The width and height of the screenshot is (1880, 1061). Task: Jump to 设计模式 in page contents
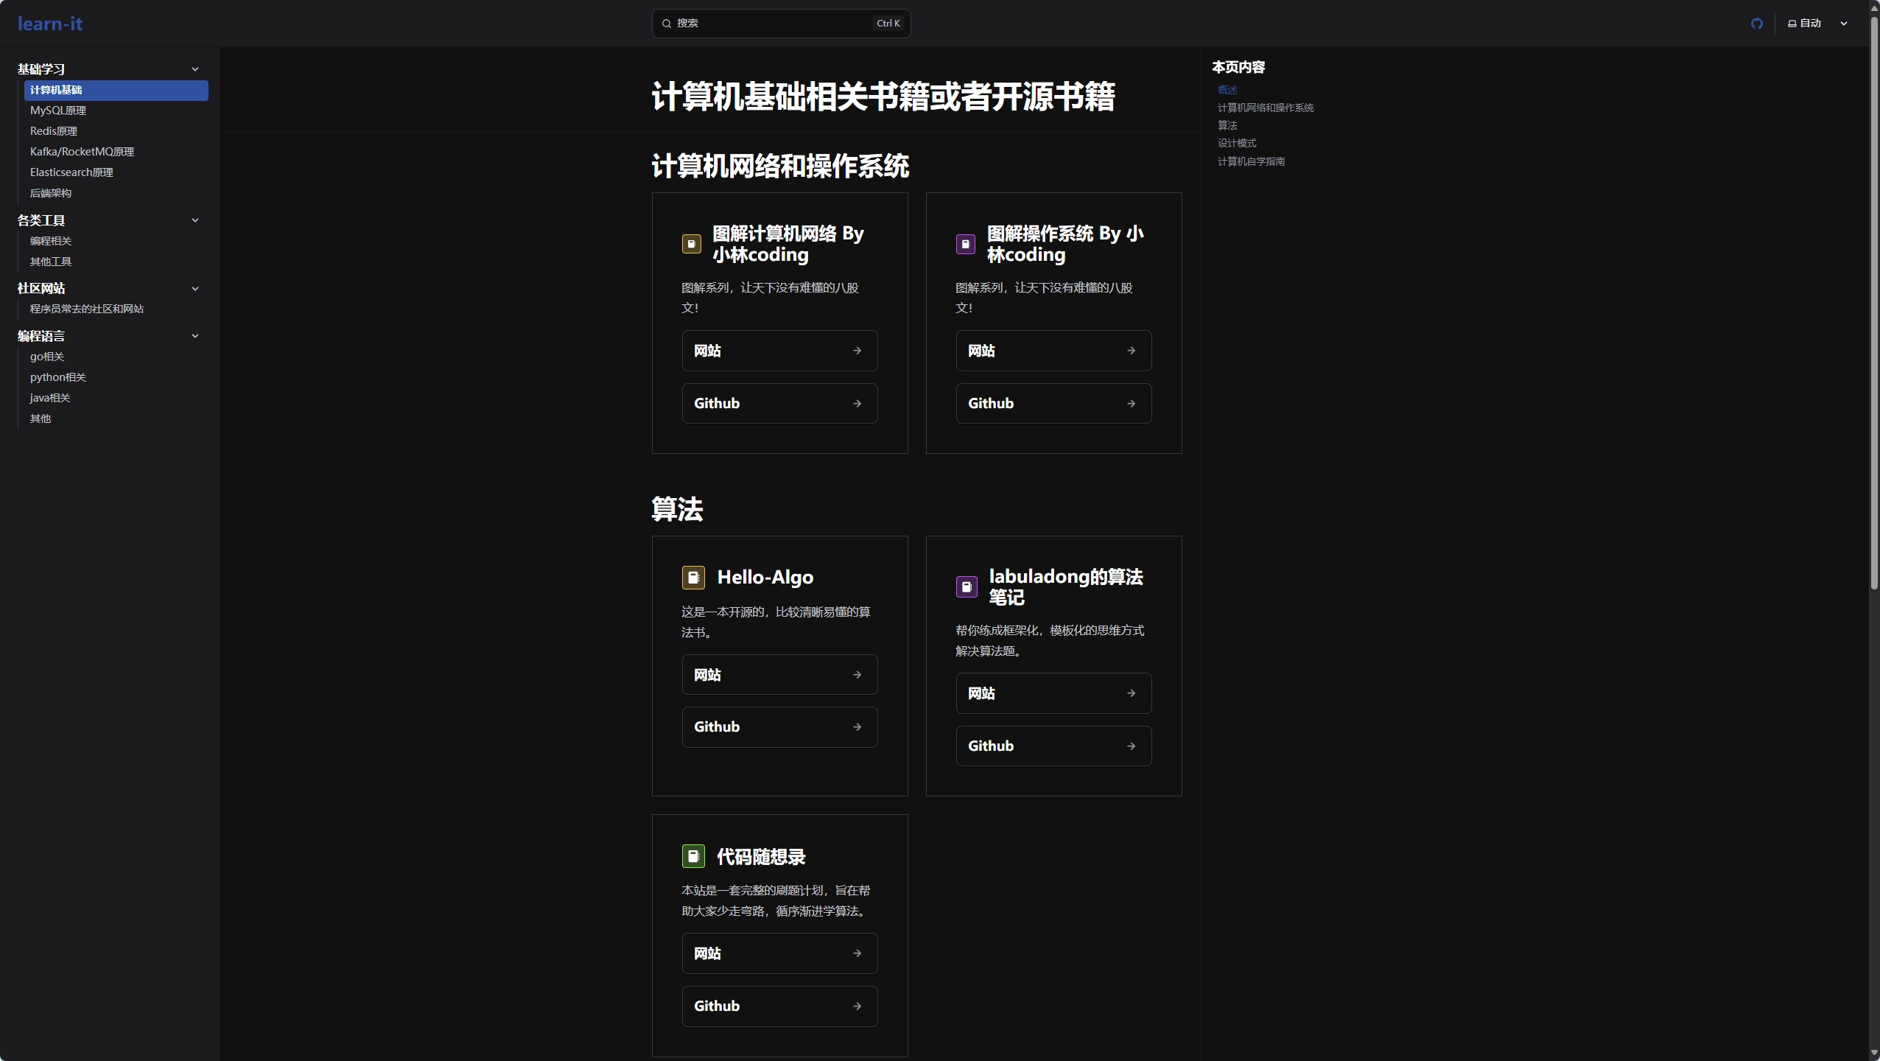(x=1237, y=144)
